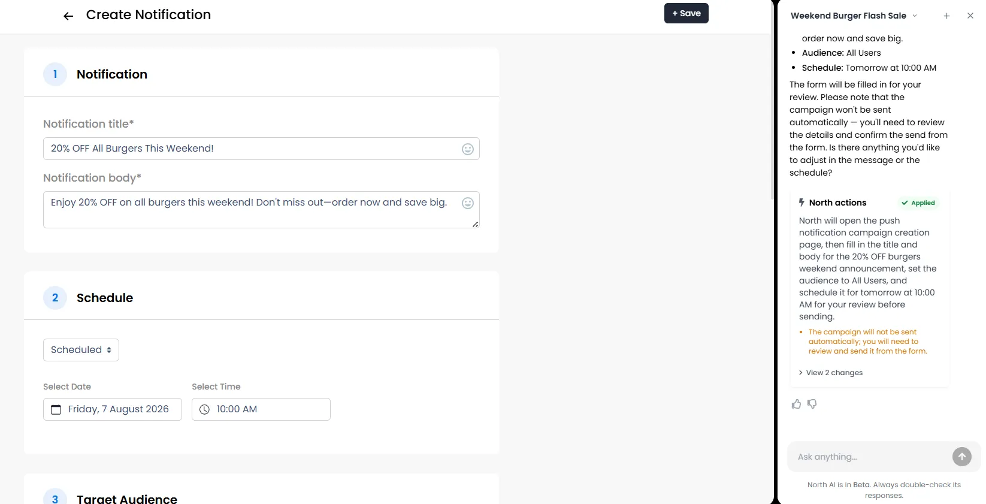Click the Notification body text area
The image size is (986, 504).
261,210
